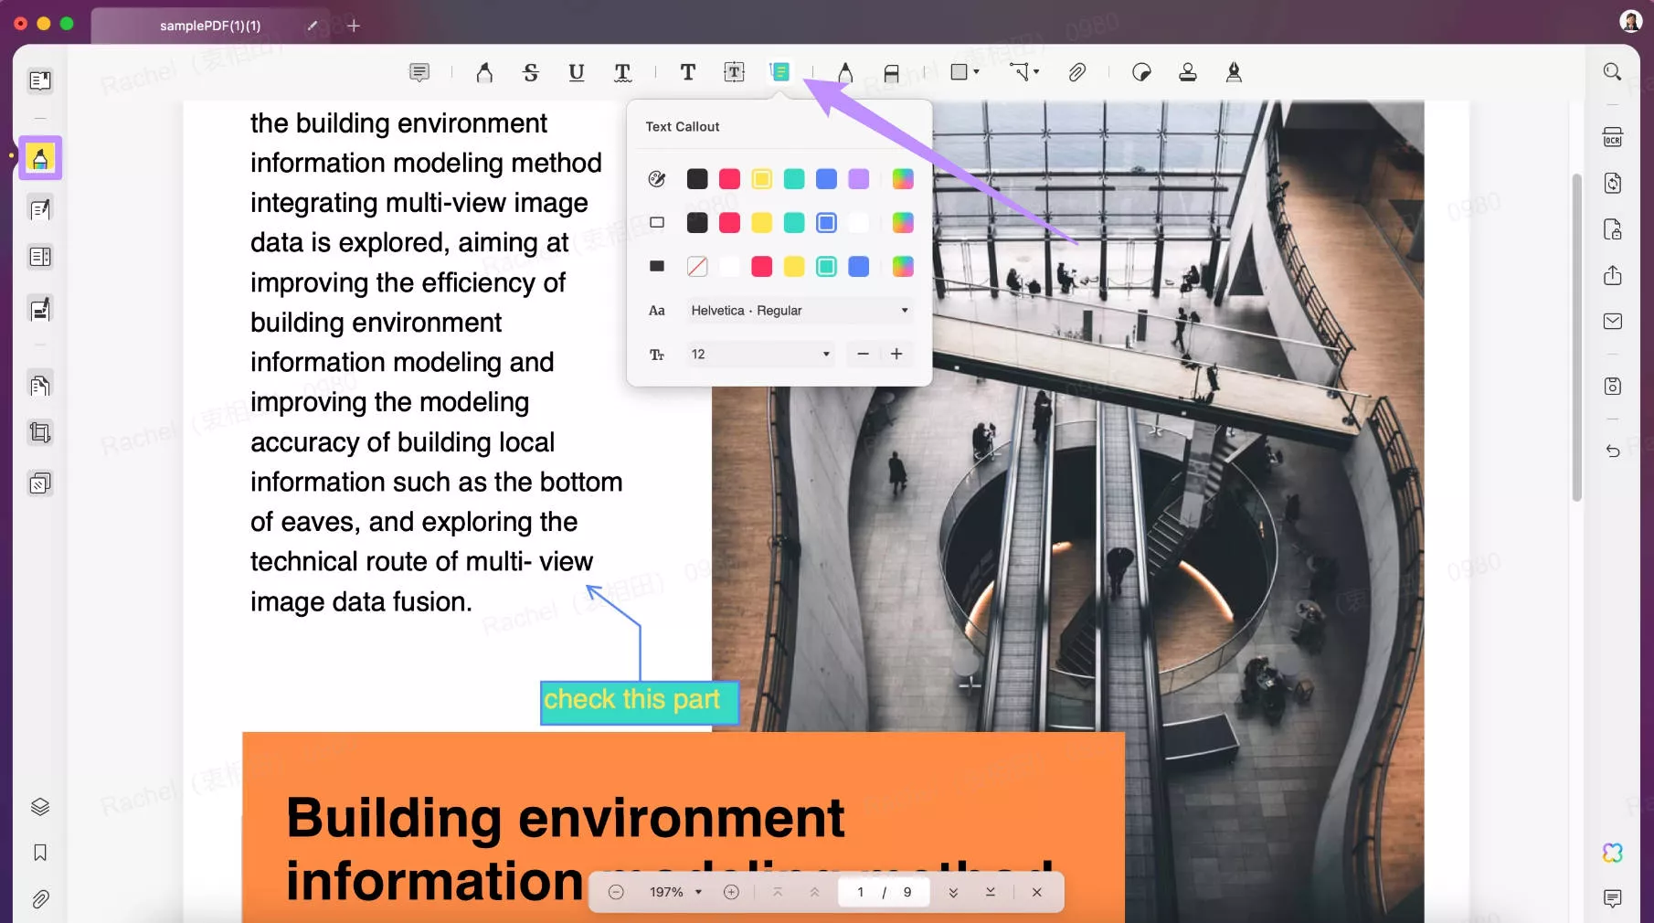The image size is (1654, 923).
Task: Open the AI assistant icon
Action: click(1613, 853)
